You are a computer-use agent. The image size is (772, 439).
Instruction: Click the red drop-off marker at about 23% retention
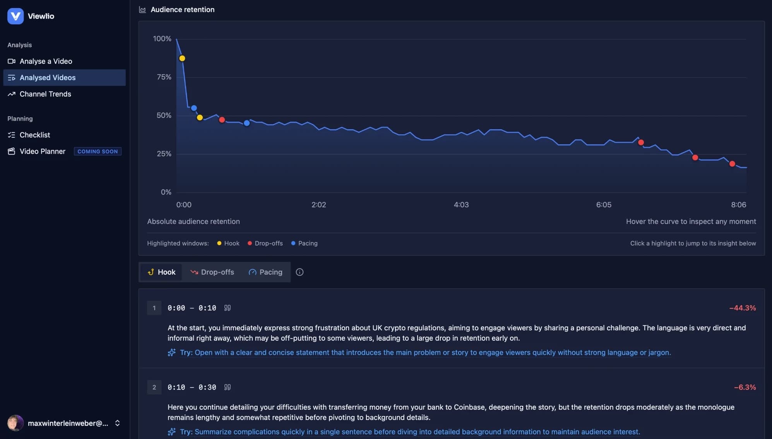pos(695,158)
